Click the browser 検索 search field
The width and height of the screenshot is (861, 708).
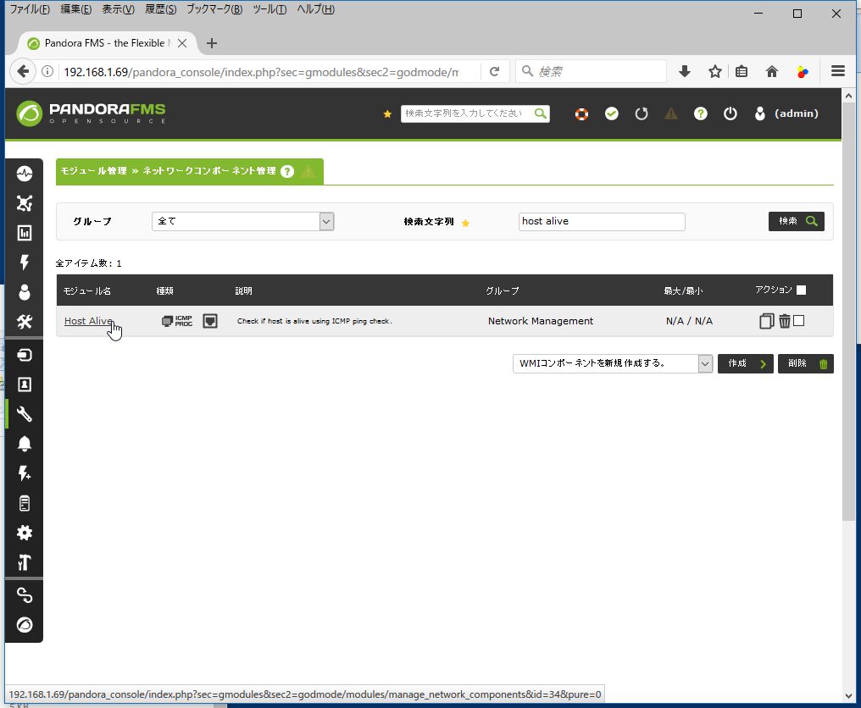(x=591, y=72)
